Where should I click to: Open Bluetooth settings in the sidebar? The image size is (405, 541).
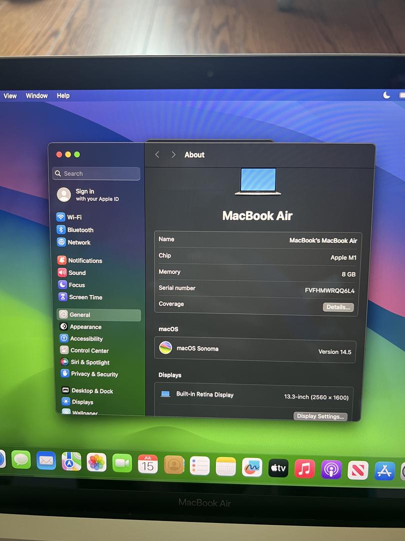point(75,230)
